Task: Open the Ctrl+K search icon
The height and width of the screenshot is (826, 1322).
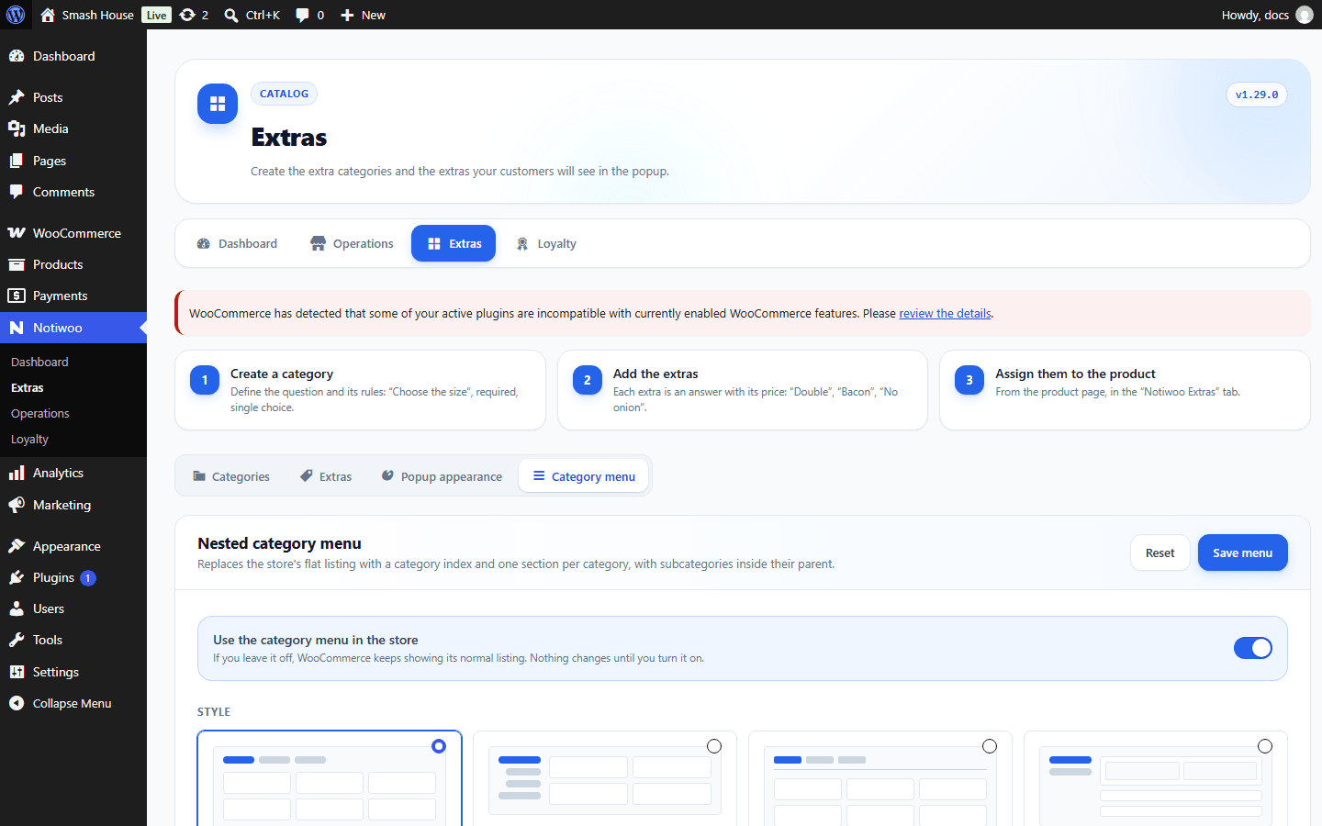Action: [231, 15]
